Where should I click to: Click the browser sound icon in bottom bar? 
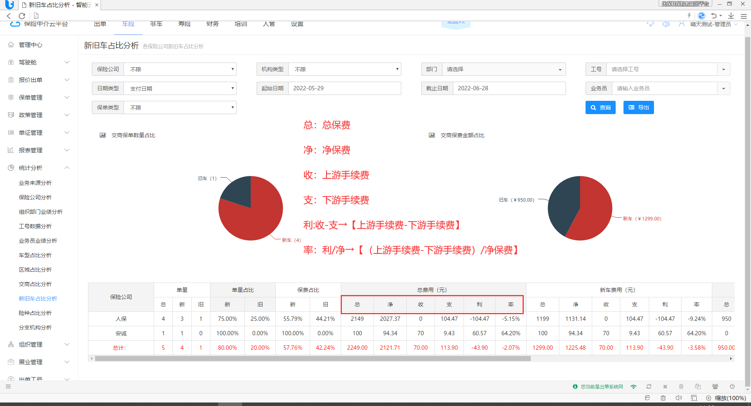[x=679, y=398]
